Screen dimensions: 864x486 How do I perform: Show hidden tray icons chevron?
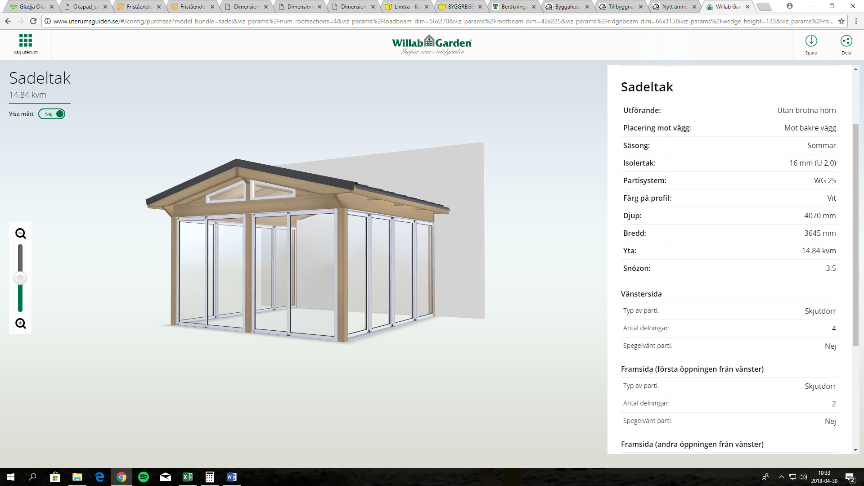coord(782,477)
